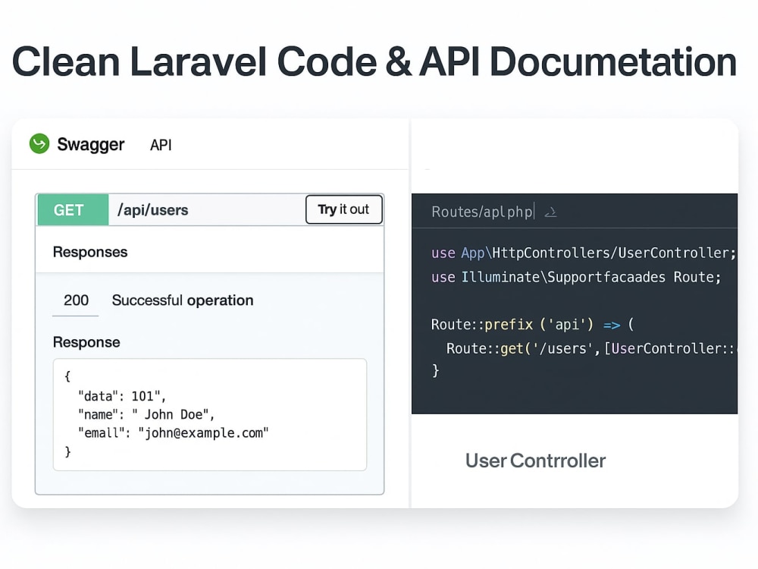The height and width of the screenshot is (569, 758).
Task: Click the "name": "John Doe" line
Action: tap(146, 415)
